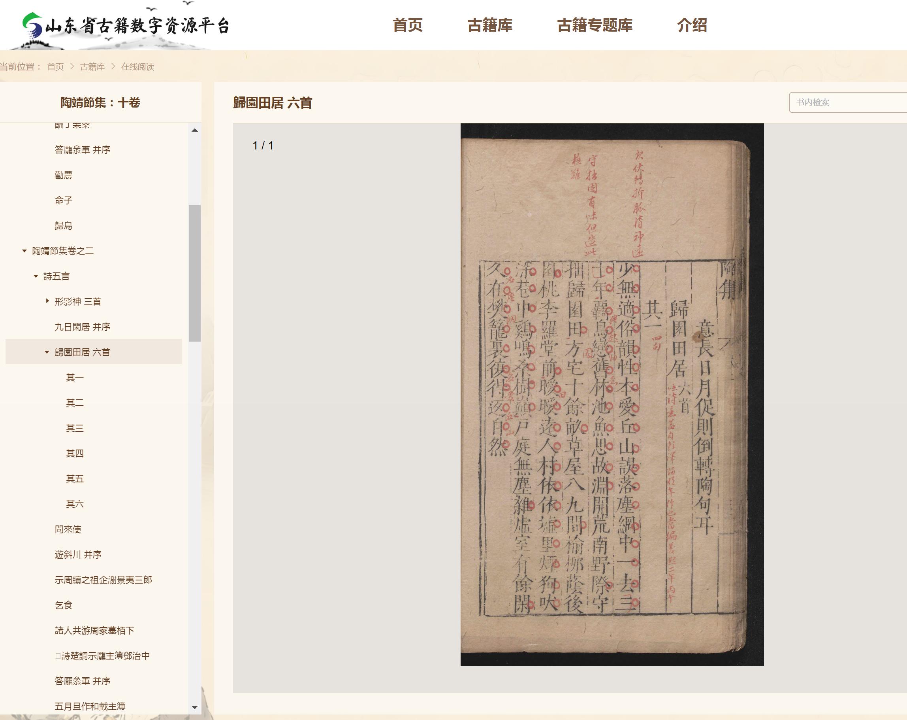The width and height of the screenshot is (907, 720).
Task: Select 歸園田居 六首 entry
Action: [x=83, y=352]
